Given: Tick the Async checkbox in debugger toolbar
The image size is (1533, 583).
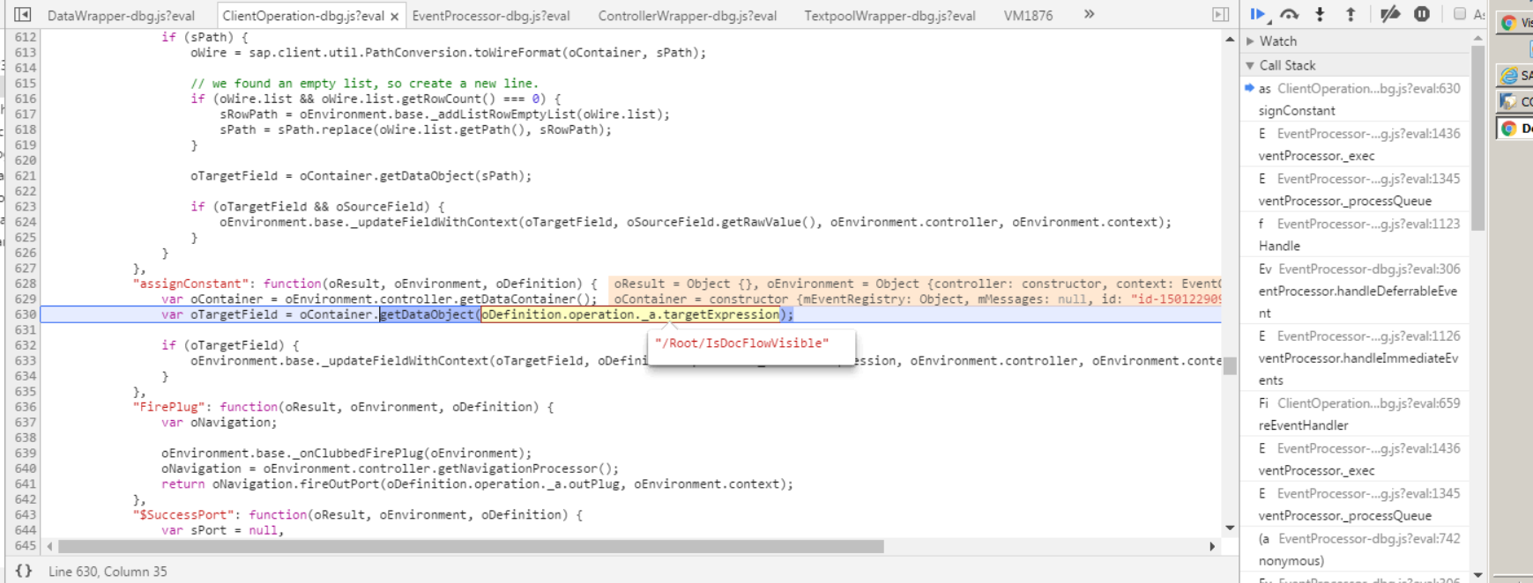Looking at the screenshot, I should 1460,14.
